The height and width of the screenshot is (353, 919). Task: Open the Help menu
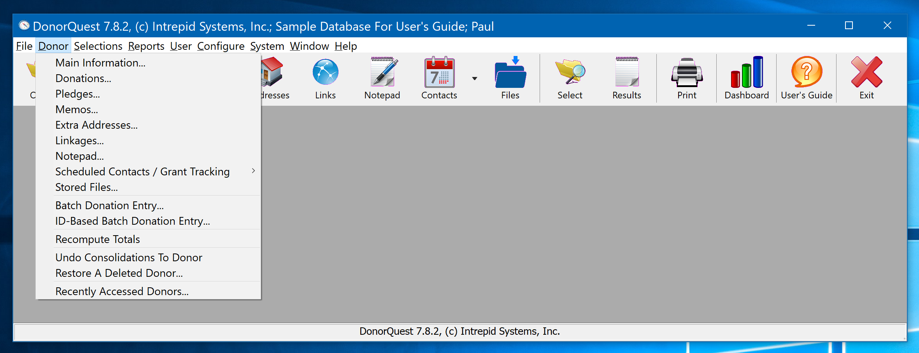tap(346, 46)
